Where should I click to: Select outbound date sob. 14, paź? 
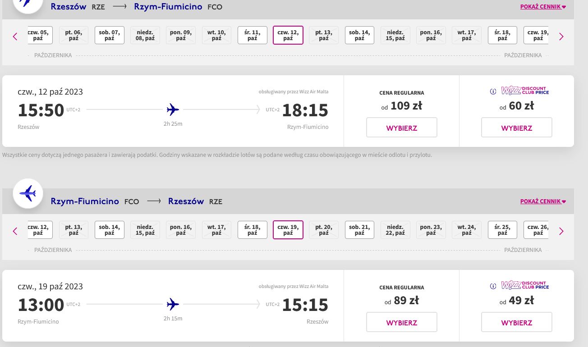[359, 35]
